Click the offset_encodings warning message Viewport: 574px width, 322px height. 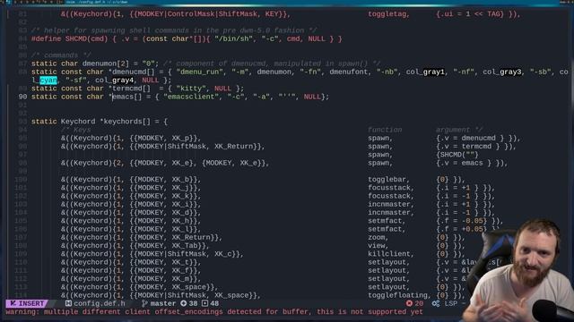[214, 312]
